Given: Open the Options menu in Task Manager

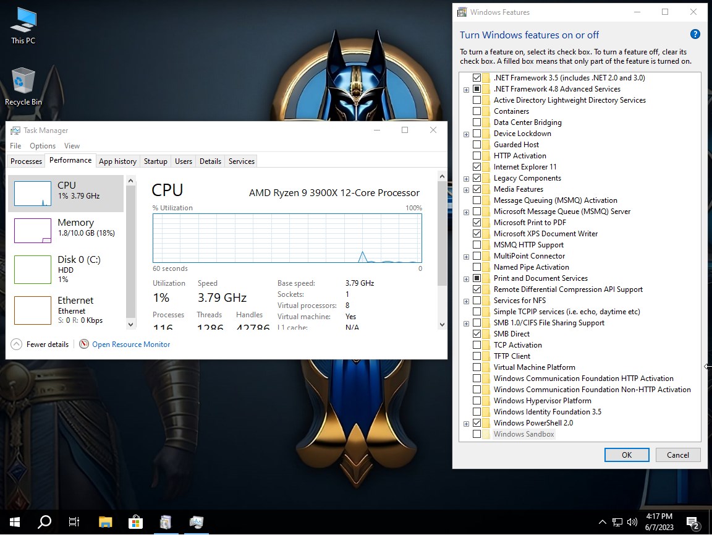Looking at the screenshot, I should click(43, 146).
